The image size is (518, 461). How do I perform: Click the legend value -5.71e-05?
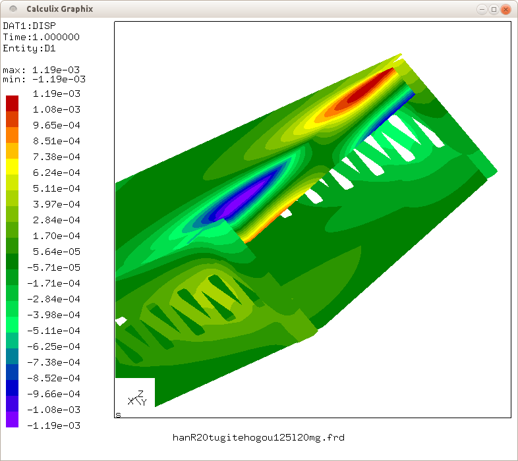(53, 267)
